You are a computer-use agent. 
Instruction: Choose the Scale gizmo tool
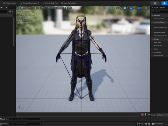(114, 8)
